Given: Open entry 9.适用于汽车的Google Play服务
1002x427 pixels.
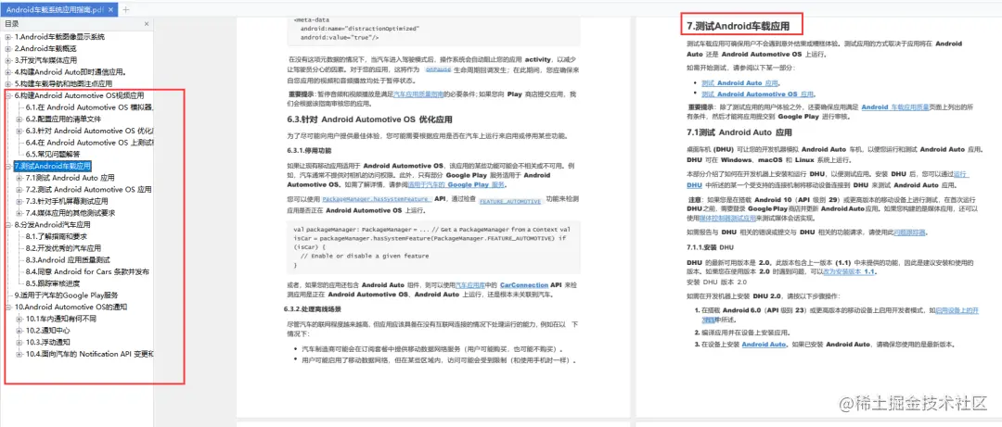Looking at the screenshot, I should pos(67,295).
